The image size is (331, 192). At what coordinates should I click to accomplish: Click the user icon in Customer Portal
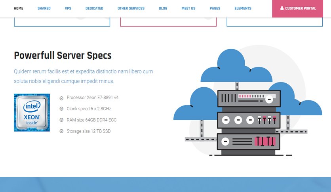pos(282,8)
